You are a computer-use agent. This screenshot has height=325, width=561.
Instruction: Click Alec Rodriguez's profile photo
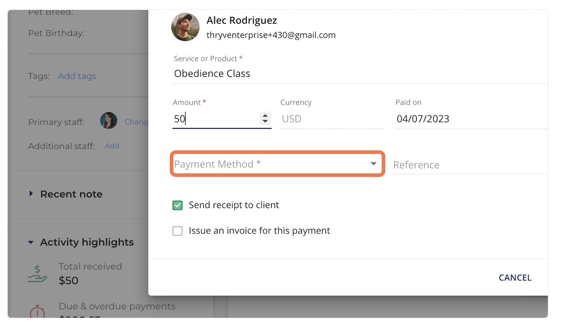coord(185,27)
